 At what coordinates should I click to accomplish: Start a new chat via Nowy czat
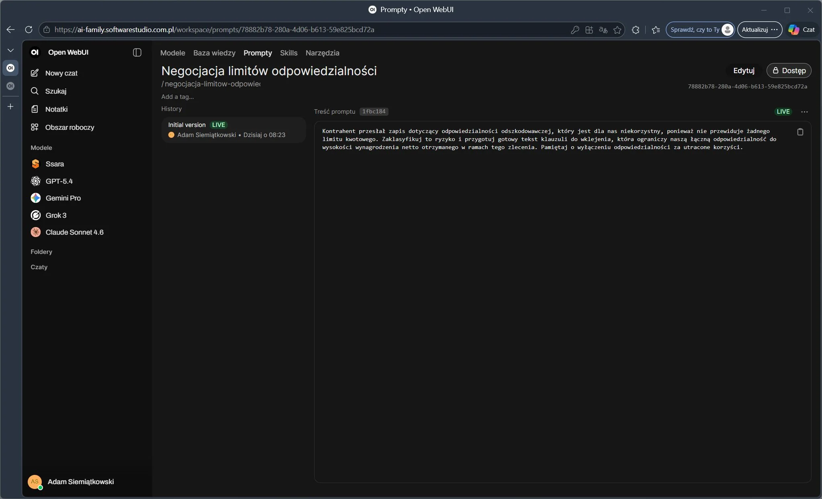pyautogui.click(x=86, y=73)
